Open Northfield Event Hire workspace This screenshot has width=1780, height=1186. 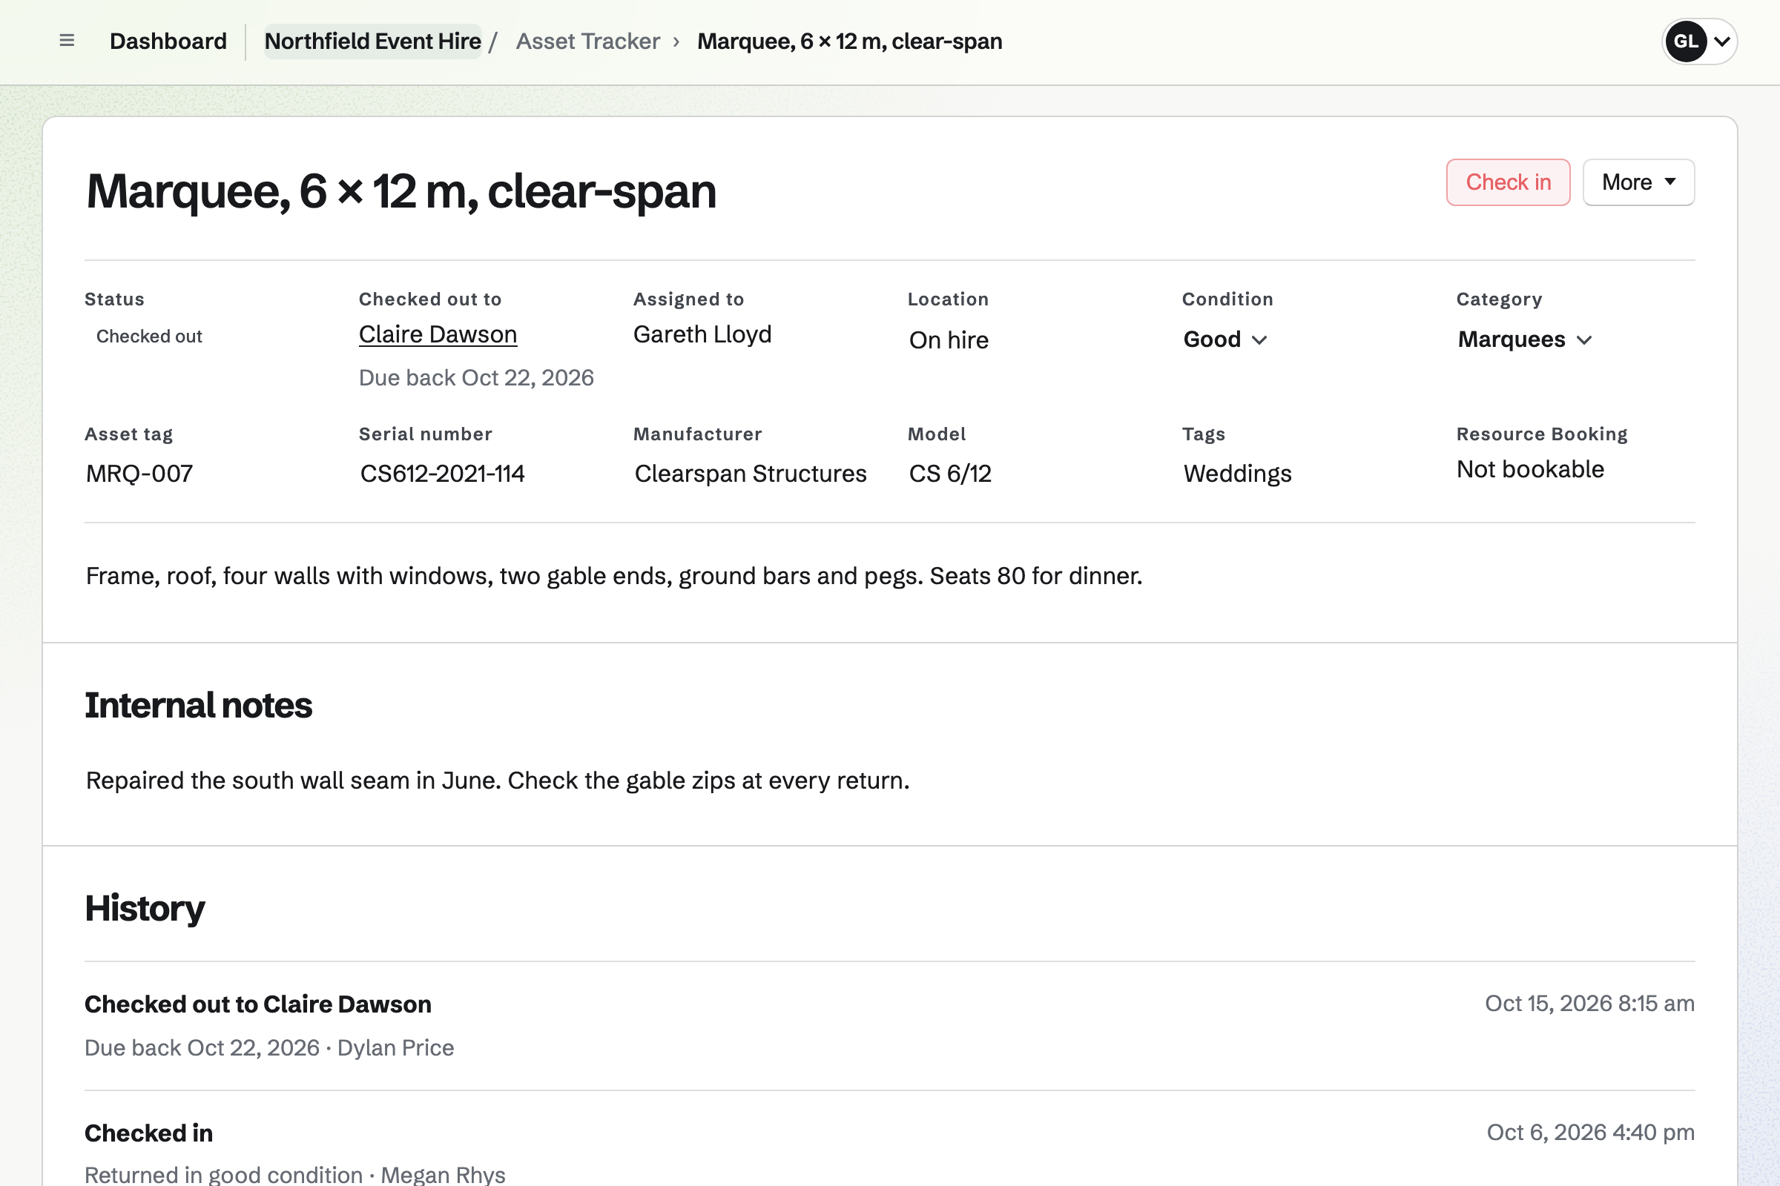pos(372,41)
